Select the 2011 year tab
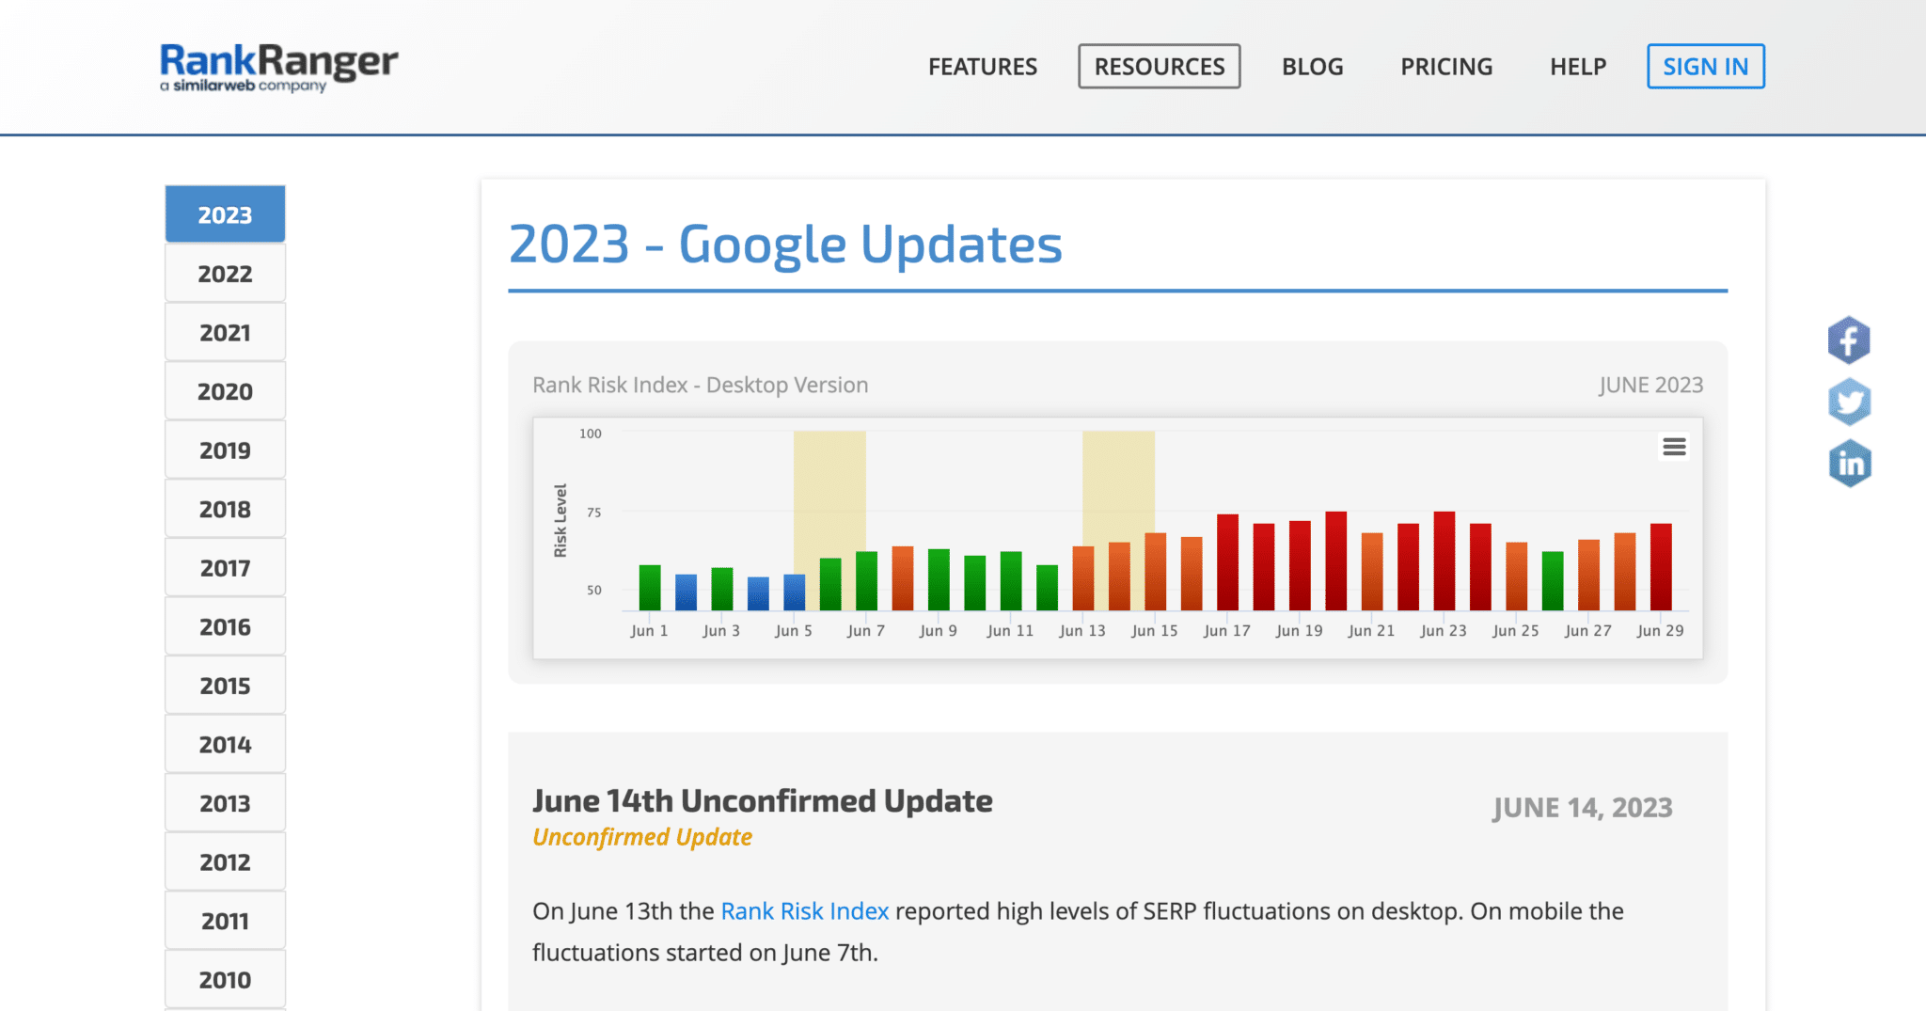The height and width of the screenshot is (1011, 1926). 226,921
